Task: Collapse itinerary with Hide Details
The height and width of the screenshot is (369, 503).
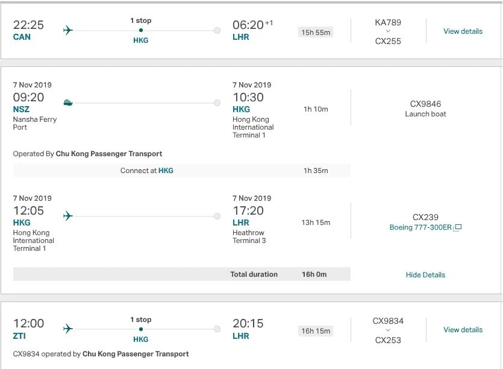Action: click(425, 275)
